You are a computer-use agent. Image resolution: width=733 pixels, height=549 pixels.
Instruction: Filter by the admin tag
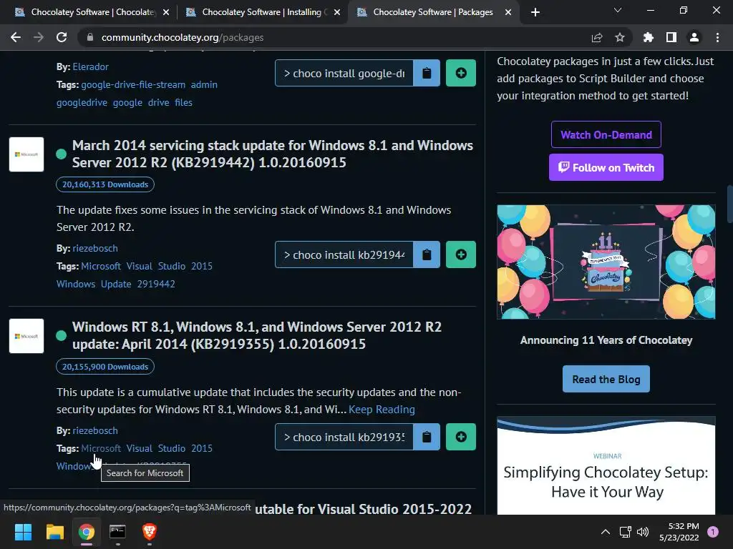tap(204, 84)
